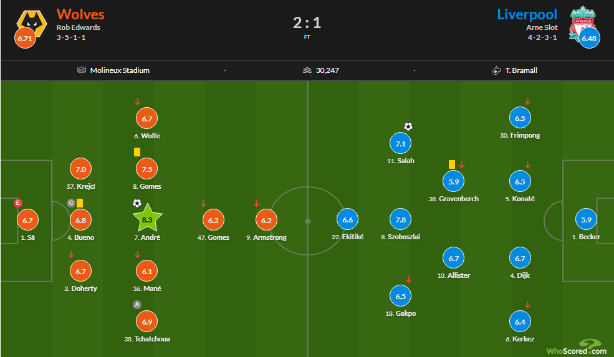Click the stadium icon beside Molineux Stadium
This screenshot has width=614, height=357.
(82, 70)
